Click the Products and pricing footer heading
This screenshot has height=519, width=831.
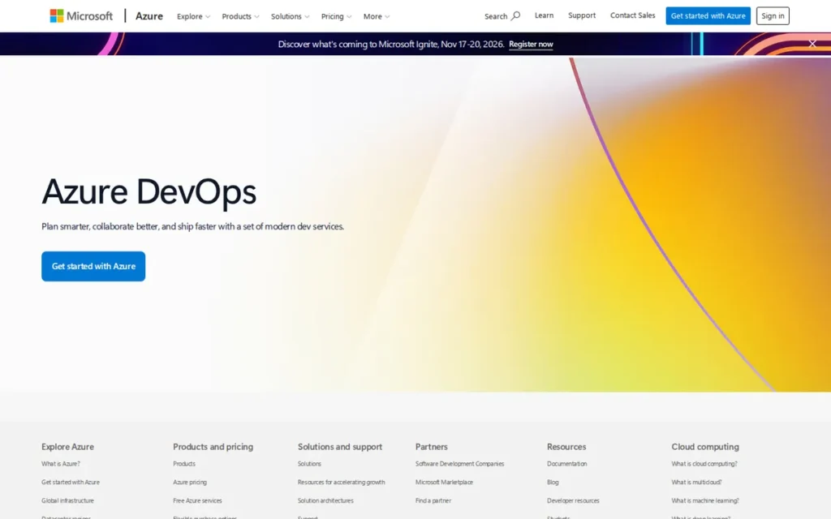[x=213, y=447]
